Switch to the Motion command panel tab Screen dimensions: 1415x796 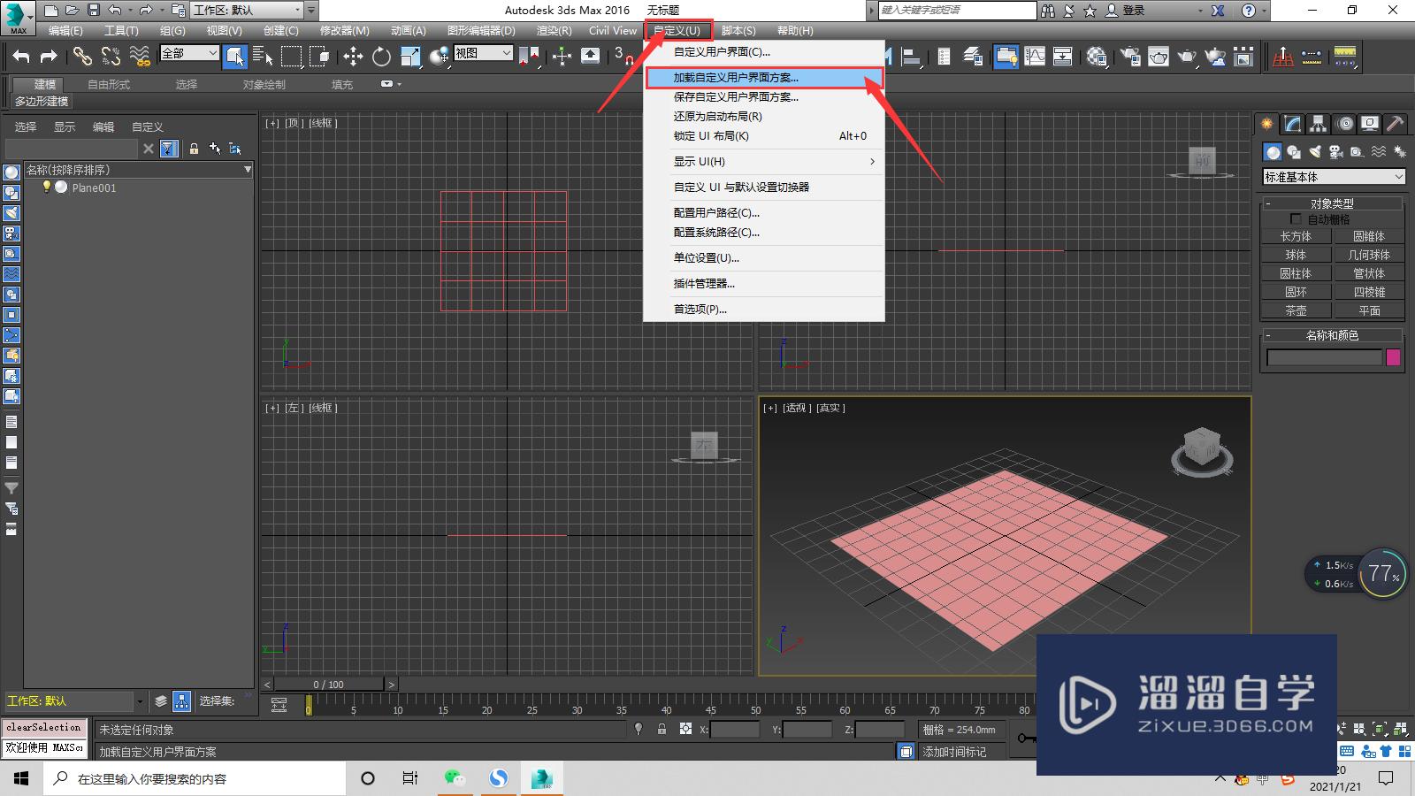point(1344,124)
